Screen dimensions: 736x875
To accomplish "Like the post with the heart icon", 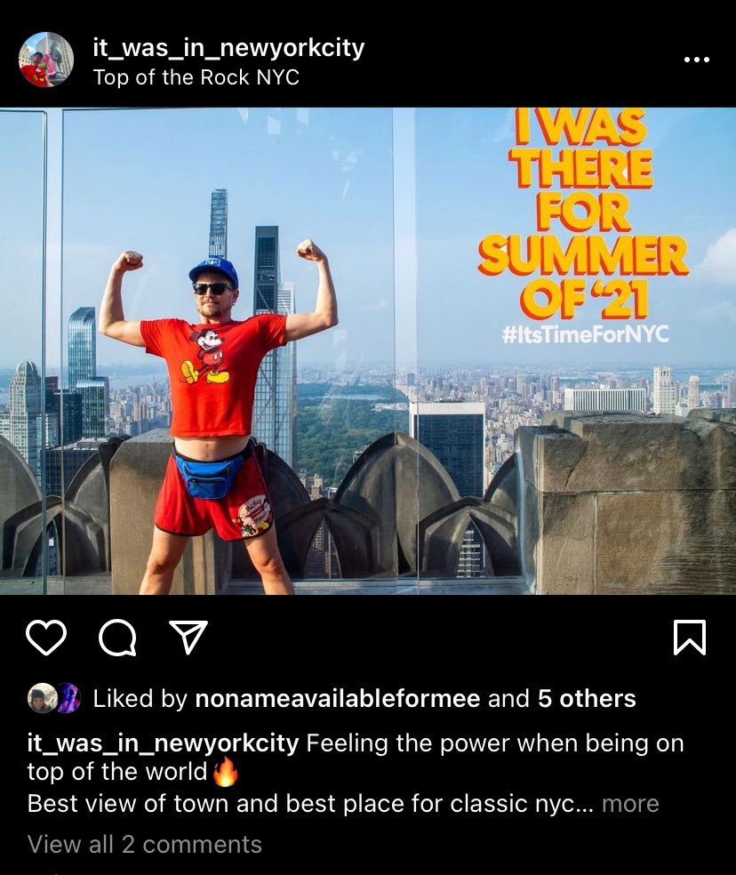I will coord(46,637).
